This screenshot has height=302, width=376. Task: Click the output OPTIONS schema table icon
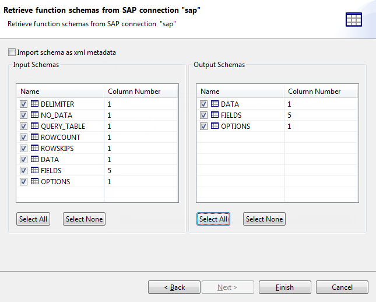pos(215,127)
